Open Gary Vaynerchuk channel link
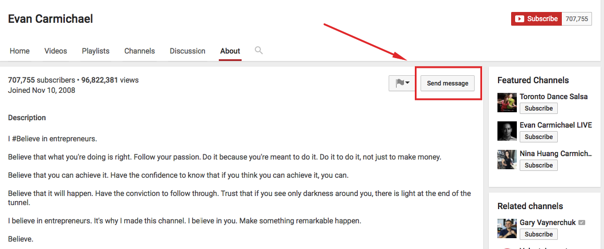This screenshot has height=249, width=604. point(548,222)
